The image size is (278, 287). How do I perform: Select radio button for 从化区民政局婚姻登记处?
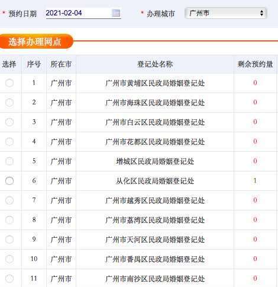(x=9, y=181)
